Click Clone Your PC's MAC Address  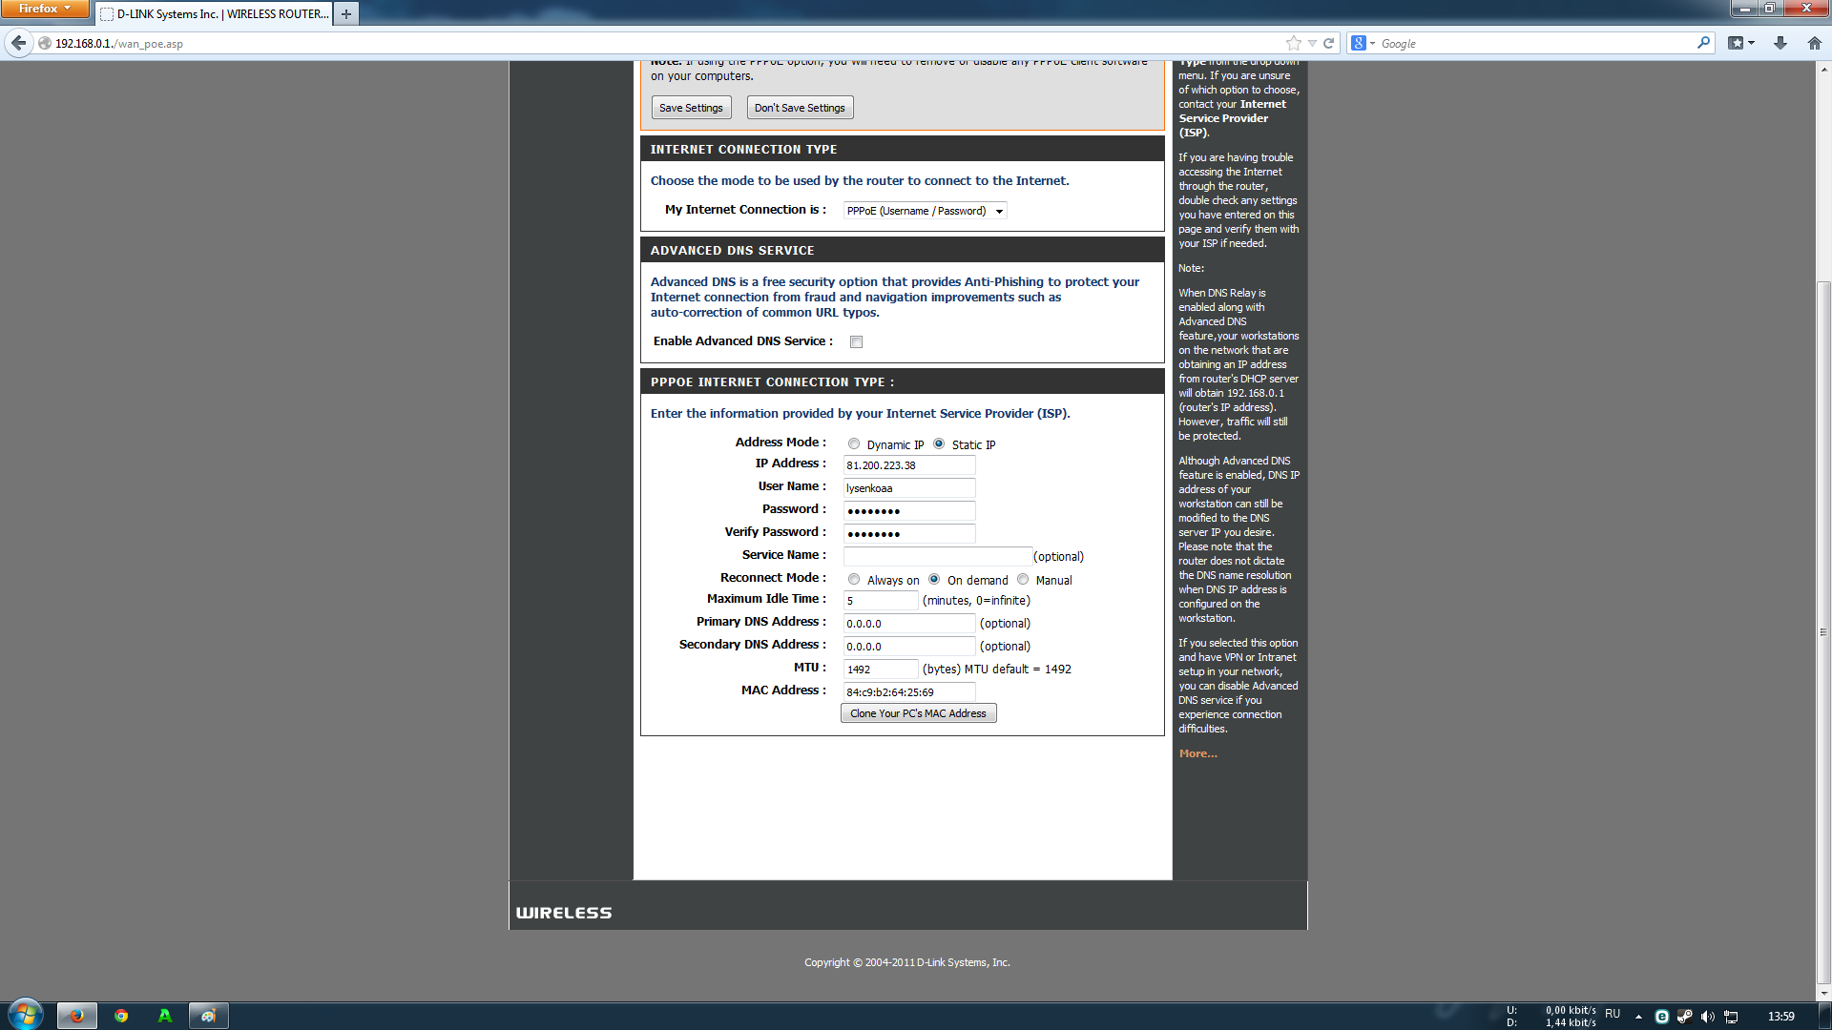click(918, 713)
